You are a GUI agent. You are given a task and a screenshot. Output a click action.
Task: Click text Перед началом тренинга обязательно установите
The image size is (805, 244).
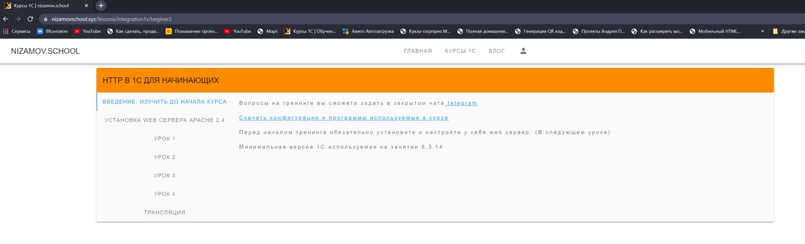[x=425, y=132]
